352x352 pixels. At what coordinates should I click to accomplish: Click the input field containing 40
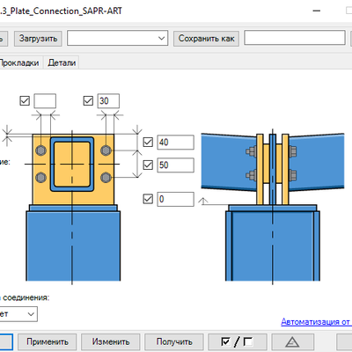pyautogui.click(x=175, y=143)
